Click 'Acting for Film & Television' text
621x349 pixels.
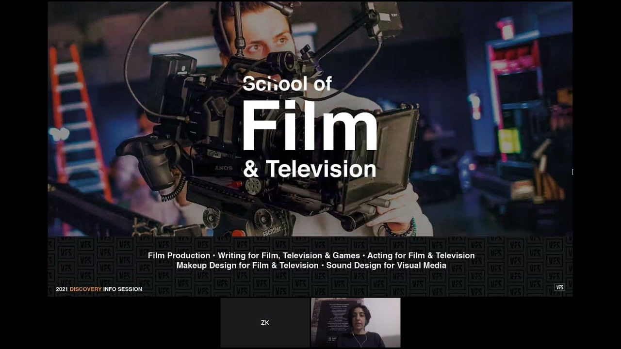[421, 255]
